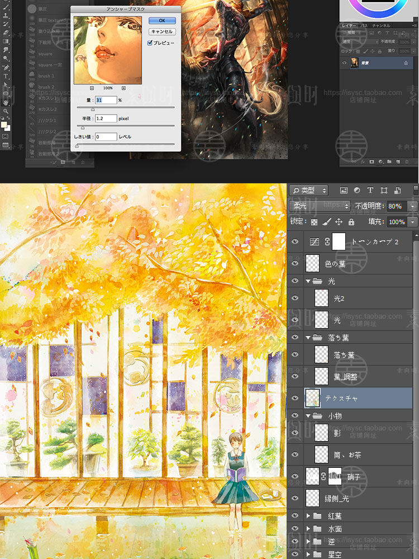The width and height of the screenshot is (419, 559).
Task: Hide the 葉_調整 layer
Action: pyautogui.click(x=295, y=376)
